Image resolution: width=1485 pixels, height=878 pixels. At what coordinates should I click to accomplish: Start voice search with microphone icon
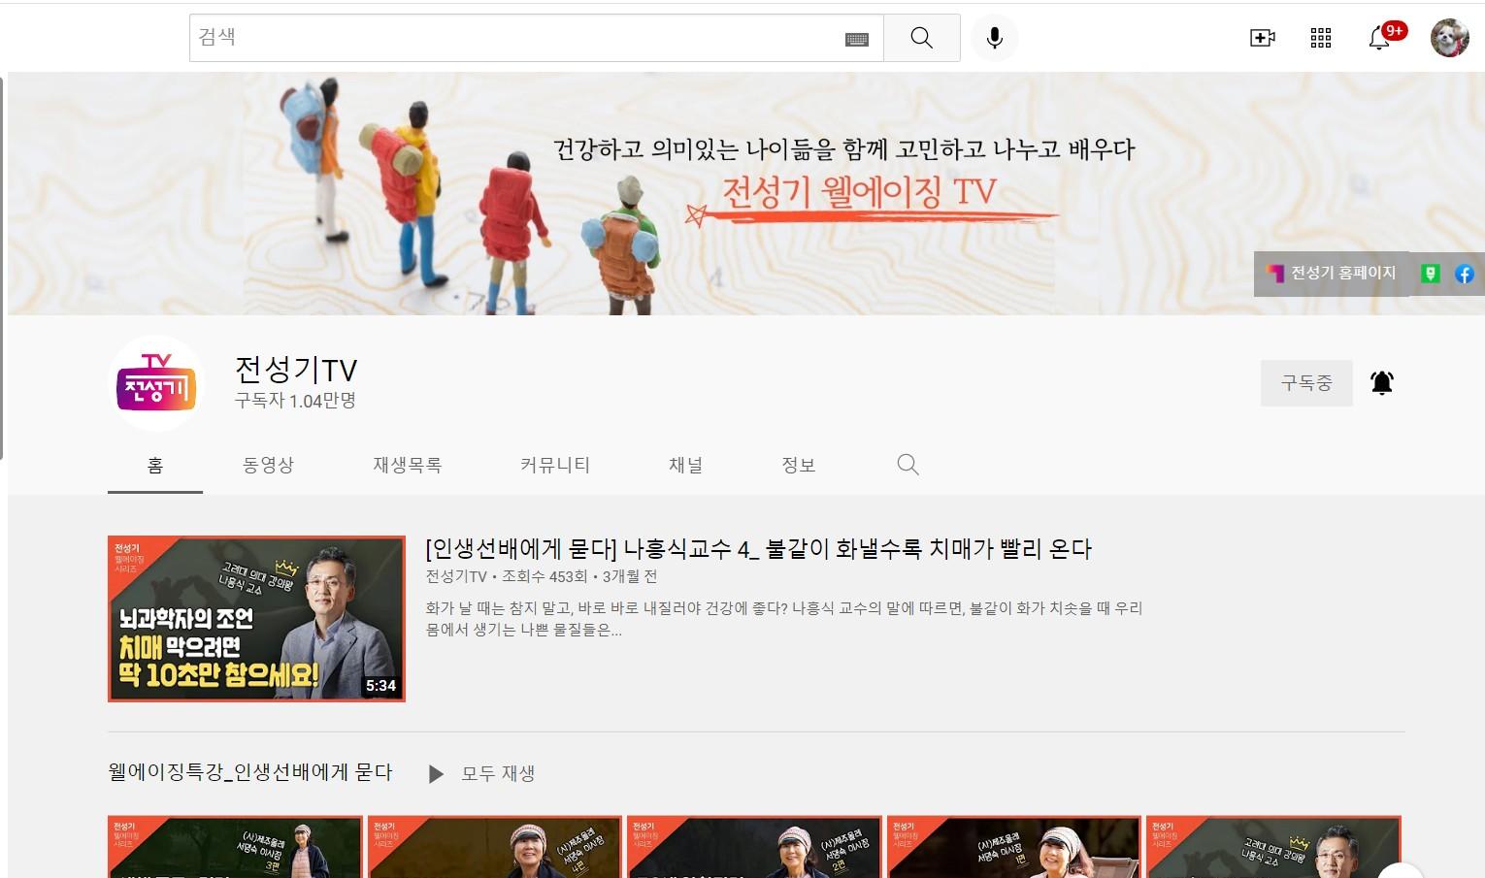coord(994,38)
